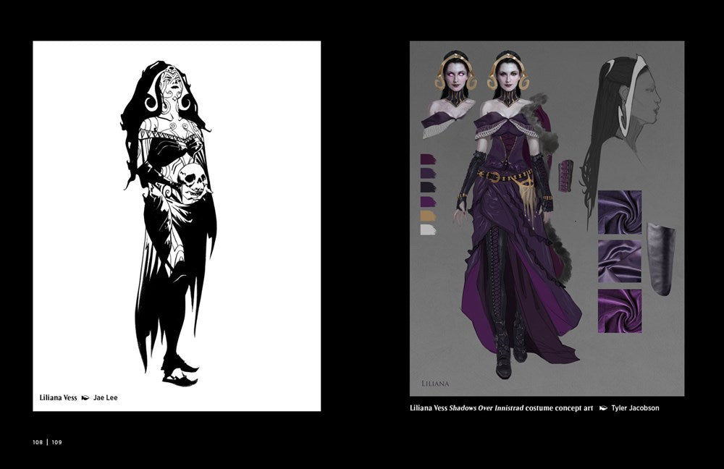This screenshot has height=469, width=724.
Task: Click the Liliana label on concept art
Action: [436, 383]
